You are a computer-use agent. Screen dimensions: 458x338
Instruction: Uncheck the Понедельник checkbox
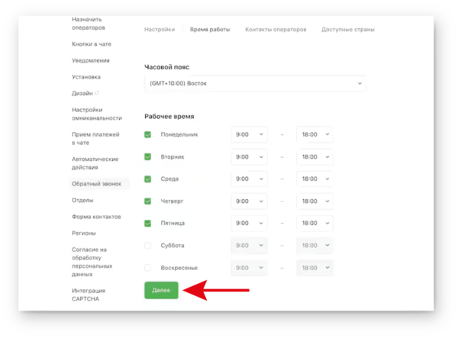148,134
